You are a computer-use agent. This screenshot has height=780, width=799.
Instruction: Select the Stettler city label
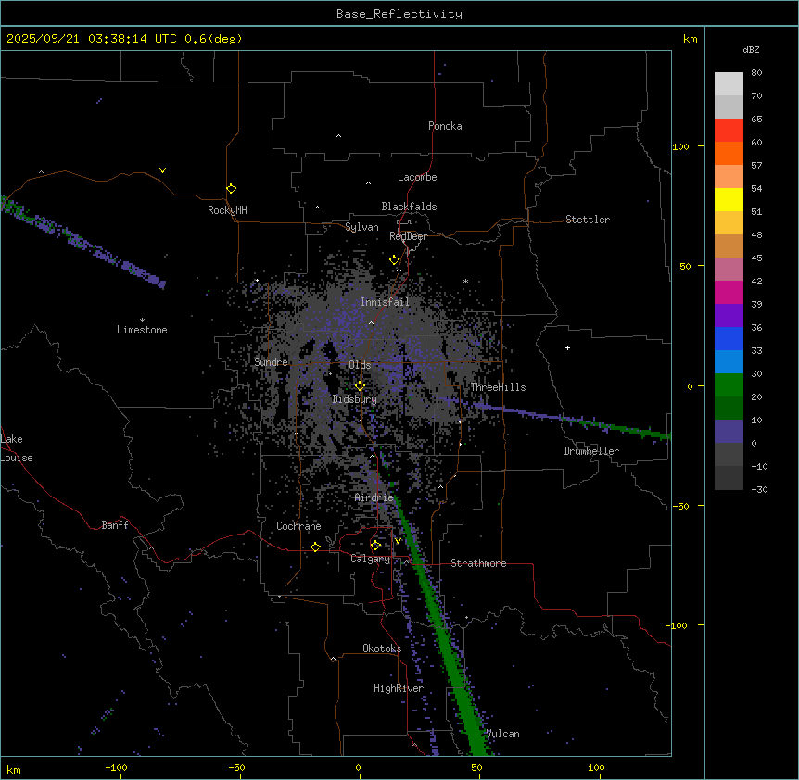(588, 220)
